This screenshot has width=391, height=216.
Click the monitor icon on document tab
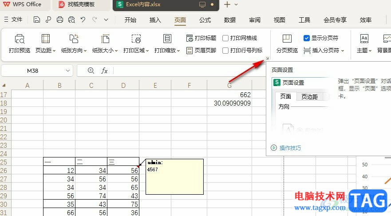202,4
